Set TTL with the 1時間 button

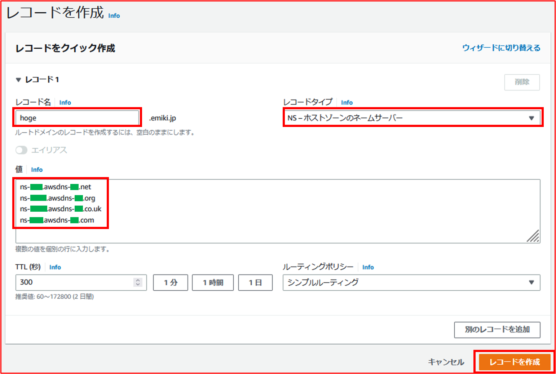click(x=213, y=282)
